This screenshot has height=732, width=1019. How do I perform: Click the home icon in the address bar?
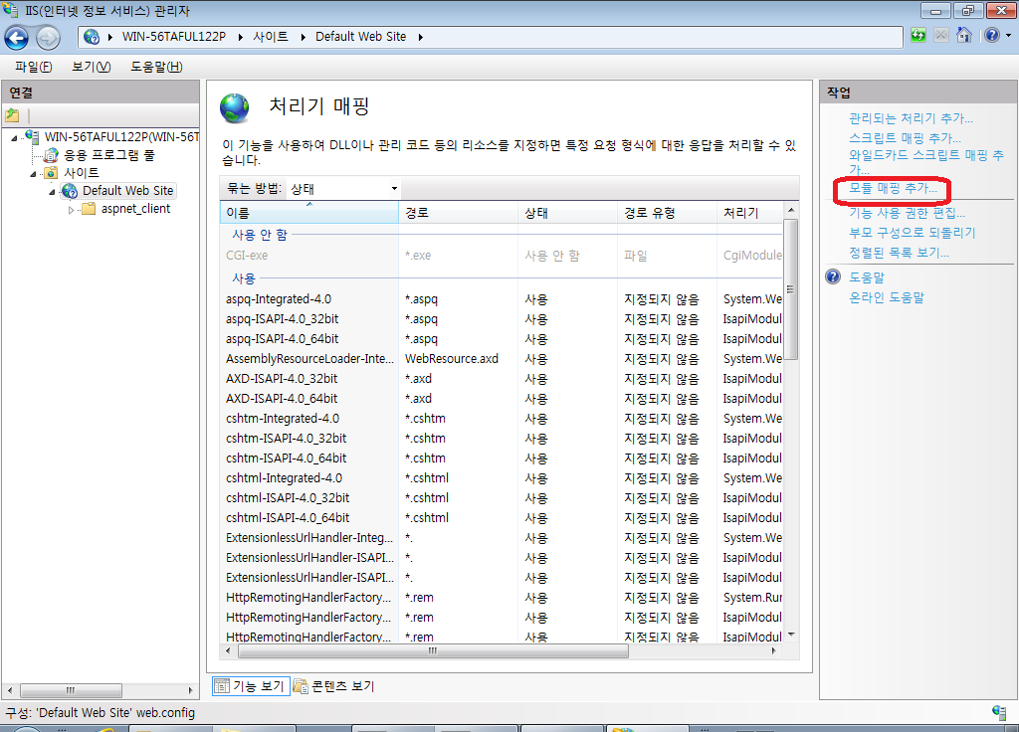pos(963,35)
